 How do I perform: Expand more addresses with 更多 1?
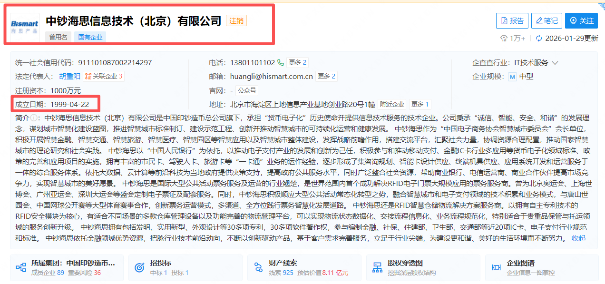[420, 104]
